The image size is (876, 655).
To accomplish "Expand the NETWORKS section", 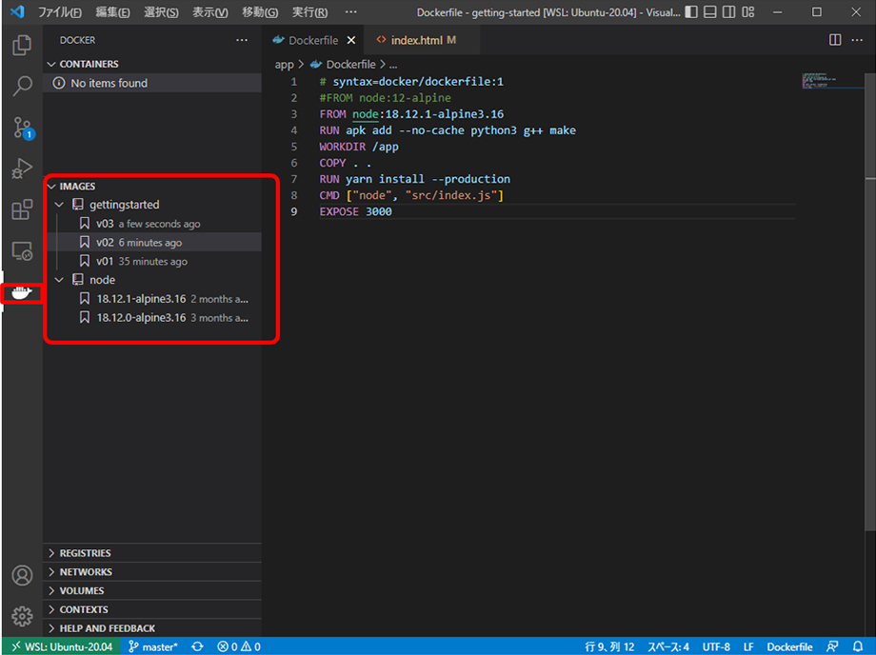I will (152, 572).
